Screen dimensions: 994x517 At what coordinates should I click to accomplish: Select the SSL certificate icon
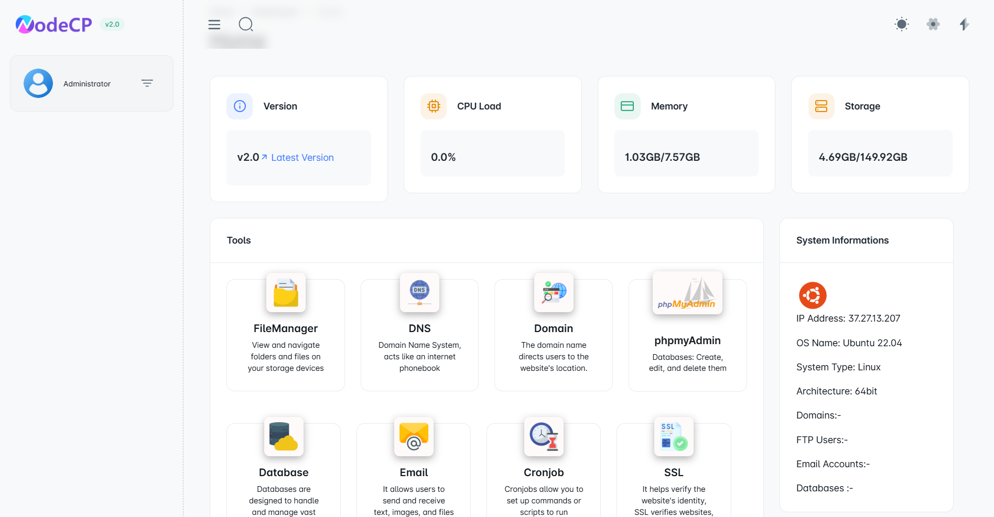(x=674, y=436)
